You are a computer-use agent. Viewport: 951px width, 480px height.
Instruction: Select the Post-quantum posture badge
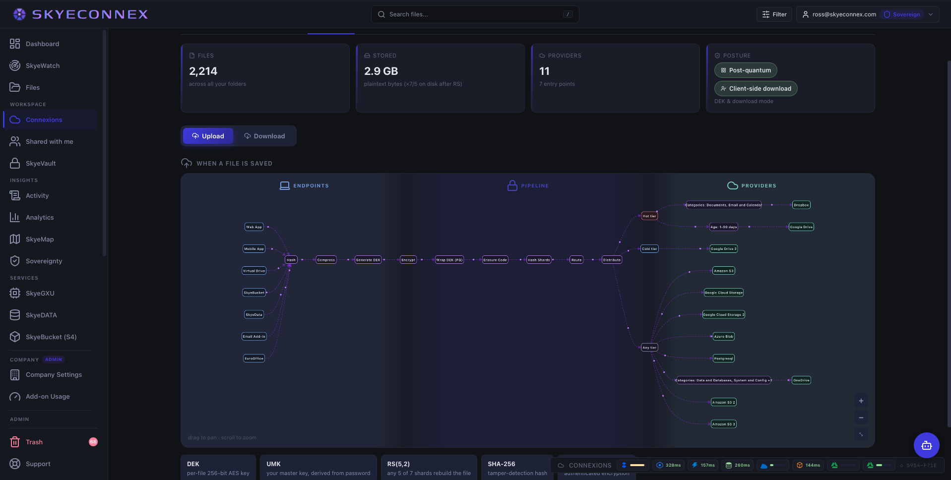746,70
